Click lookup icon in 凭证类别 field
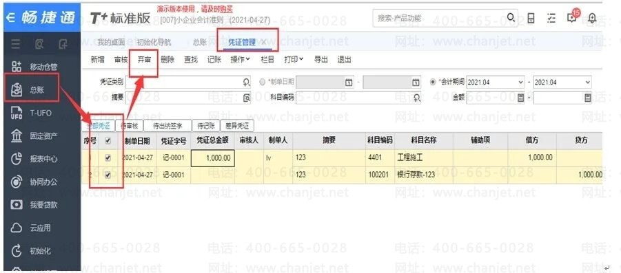This screenshot has height=273, width=621. click(x=246, y=83)
